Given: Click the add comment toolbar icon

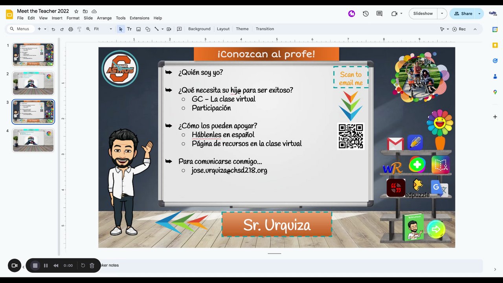Looking at the screenshot, I should pos(179,29).
